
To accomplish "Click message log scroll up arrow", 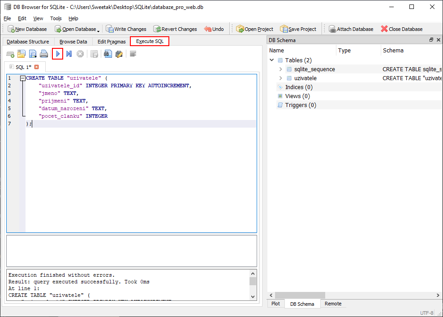I will pyautogui.click(x=253, y=274).
